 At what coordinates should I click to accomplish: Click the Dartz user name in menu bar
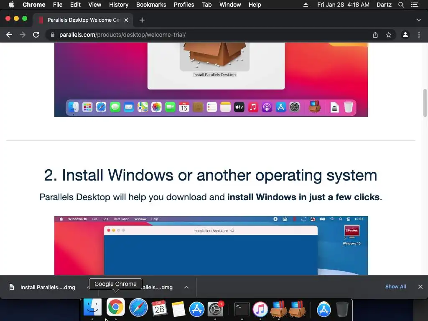384,5
